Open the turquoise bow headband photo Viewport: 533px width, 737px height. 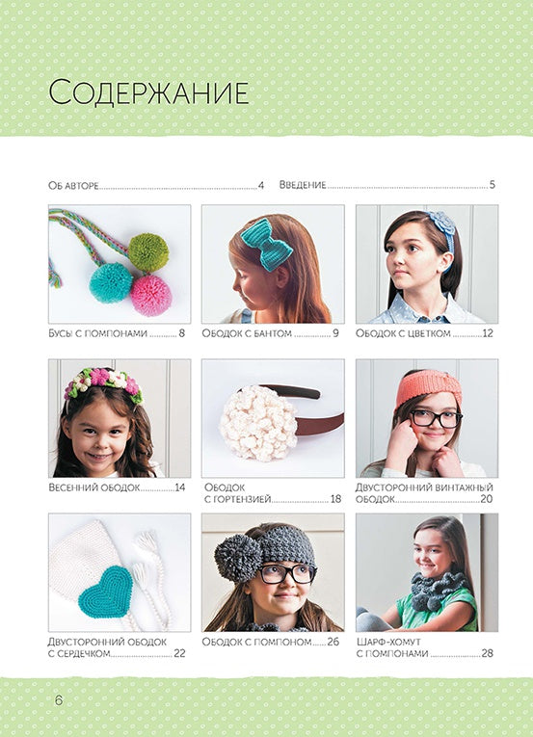pyautogui.click(x=273, y=264)
